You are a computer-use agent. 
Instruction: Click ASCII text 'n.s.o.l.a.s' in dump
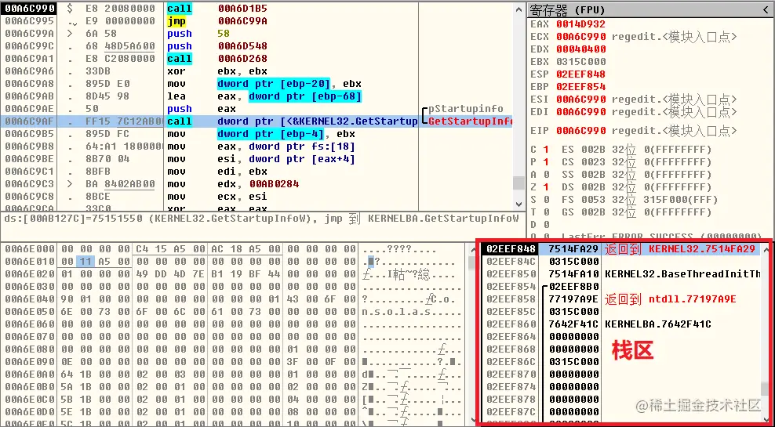click(x=396, y=312)
